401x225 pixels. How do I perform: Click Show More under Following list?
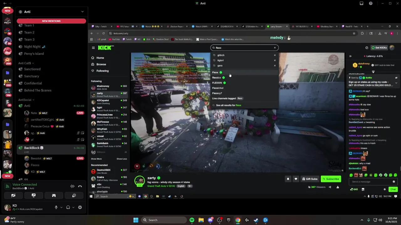[96, 159]
